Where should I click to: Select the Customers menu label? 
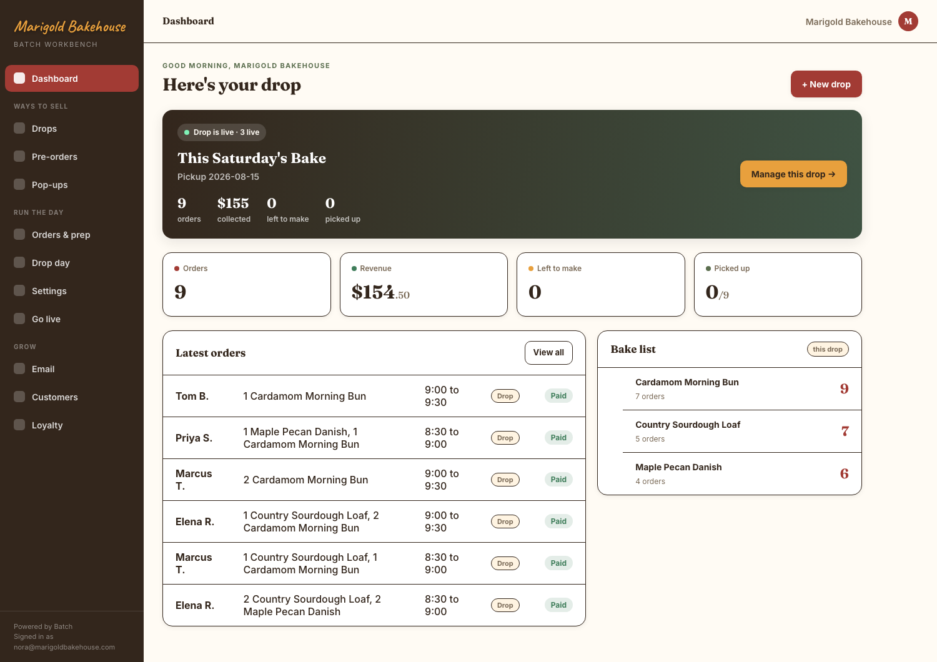click(55, 397)
